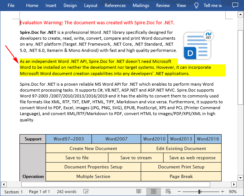
Task: Click the bold Spire.Doc for .NET text
Action: pos(38,32)
